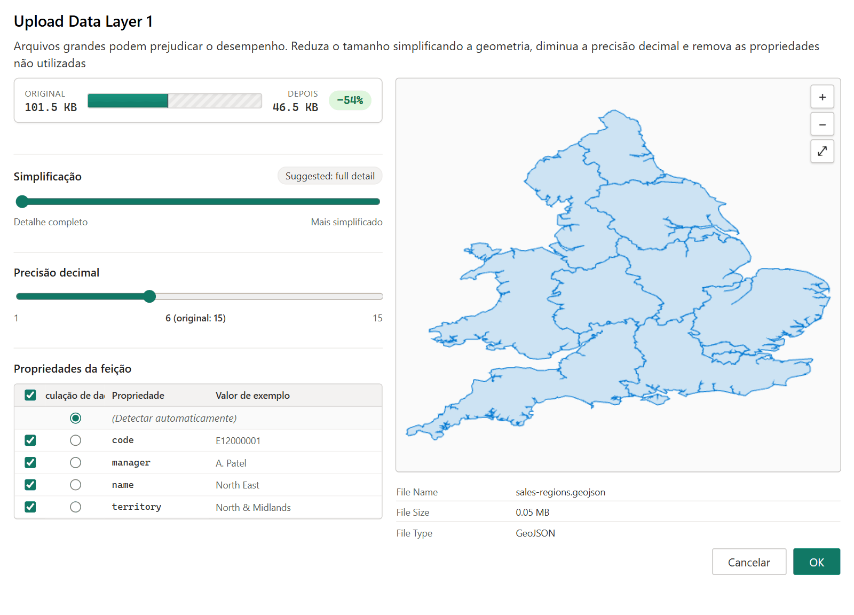This screenshot has width=854, height=615.
Task: Click the North & Midlands example value
Action: point(253,508)
